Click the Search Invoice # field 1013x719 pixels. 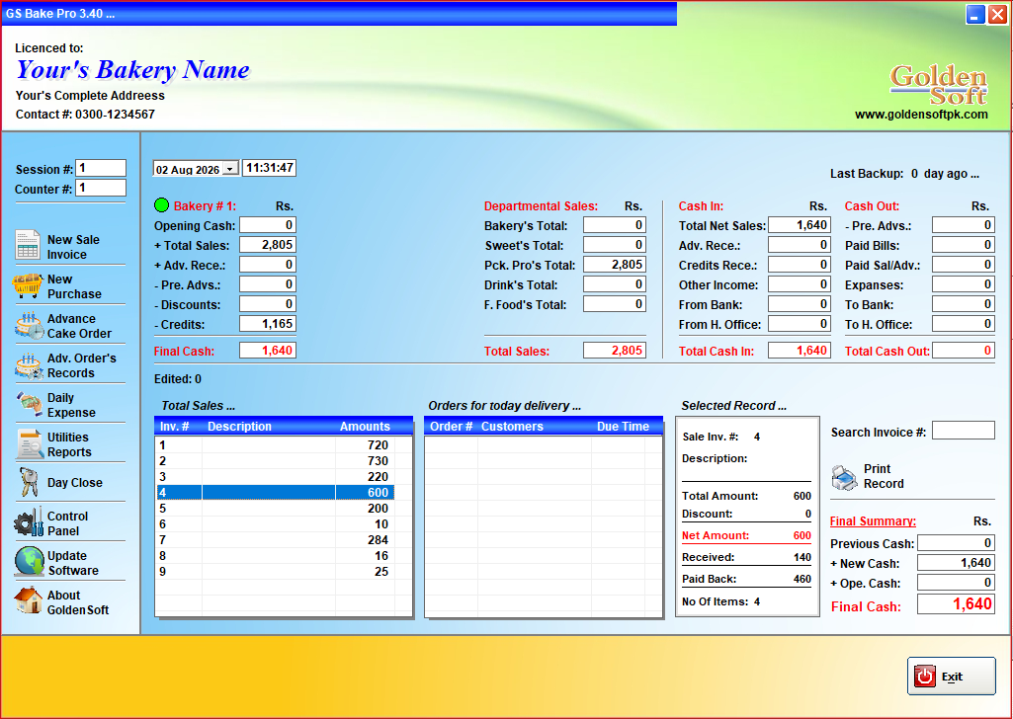(x=964, y=431)
